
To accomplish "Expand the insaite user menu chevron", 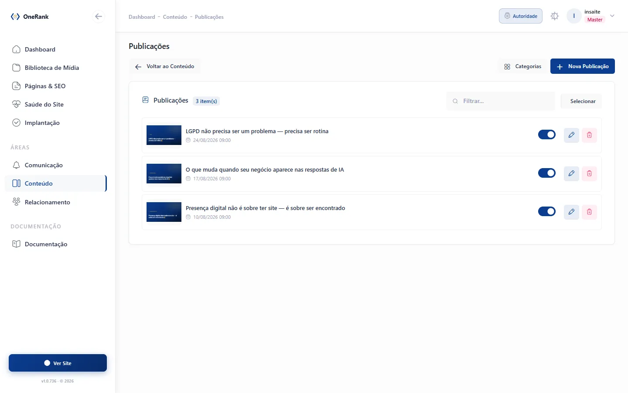I will pos(612,16).
